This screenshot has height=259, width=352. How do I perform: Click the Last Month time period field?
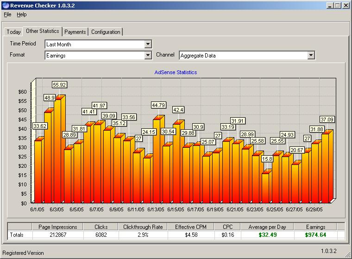click(x=94, y=44)
